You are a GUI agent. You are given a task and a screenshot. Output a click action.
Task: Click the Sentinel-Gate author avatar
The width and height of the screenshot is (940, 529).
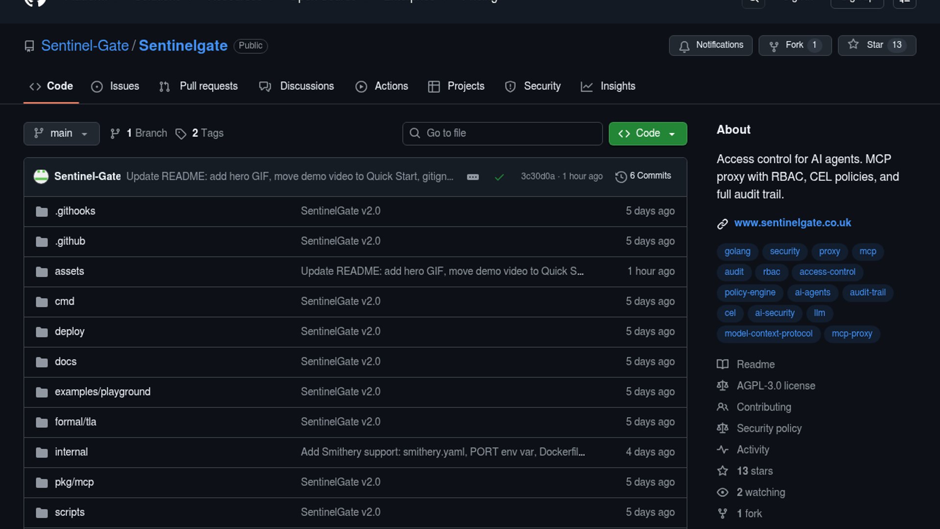coord(41,176)
